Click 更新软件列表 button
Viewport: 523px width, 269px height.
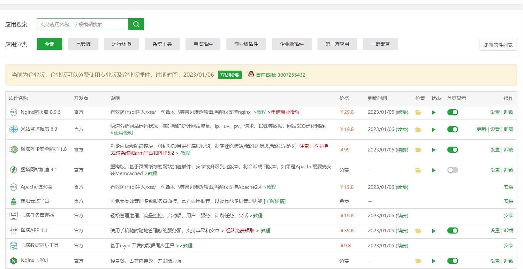[x=498, y=45]
